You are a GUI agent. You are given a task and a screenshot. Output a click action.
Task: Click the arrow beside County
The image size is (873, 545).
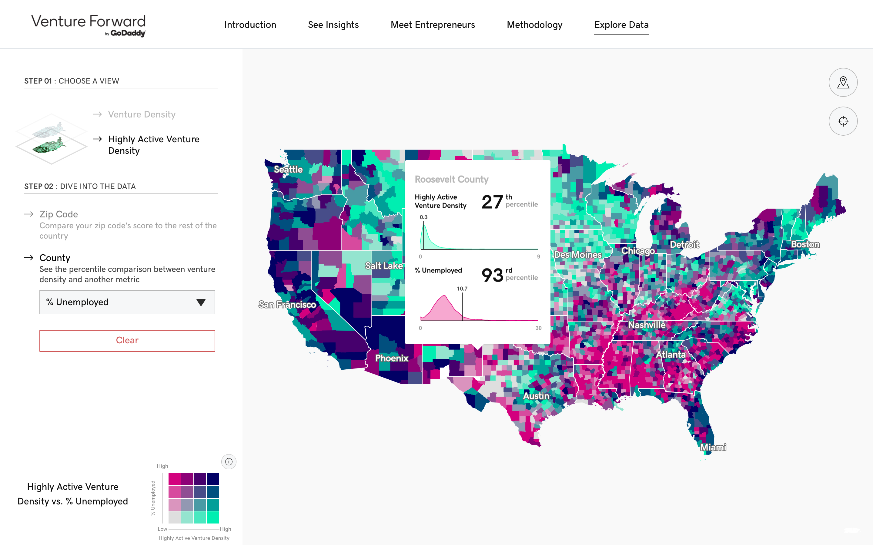pos(29,258)
